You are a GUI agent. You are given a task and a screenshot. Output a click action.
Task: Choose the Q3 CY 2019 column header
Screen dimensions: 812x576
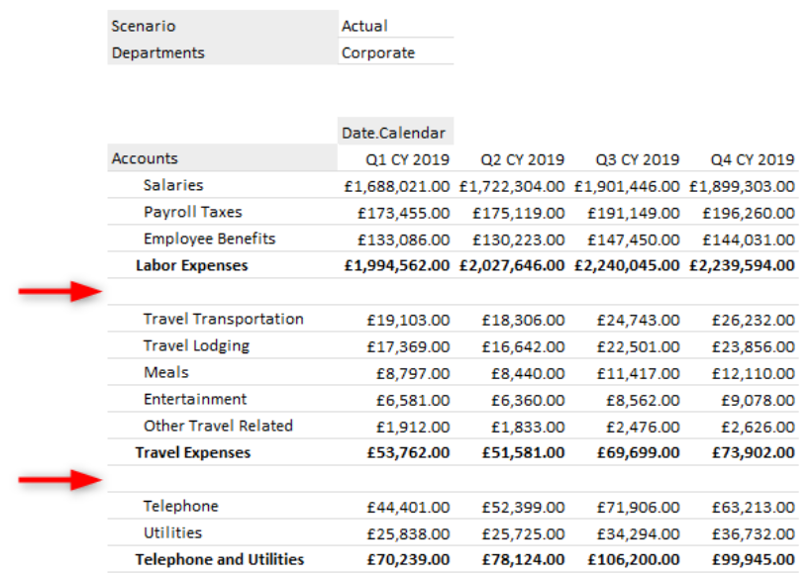coord(638,159)
